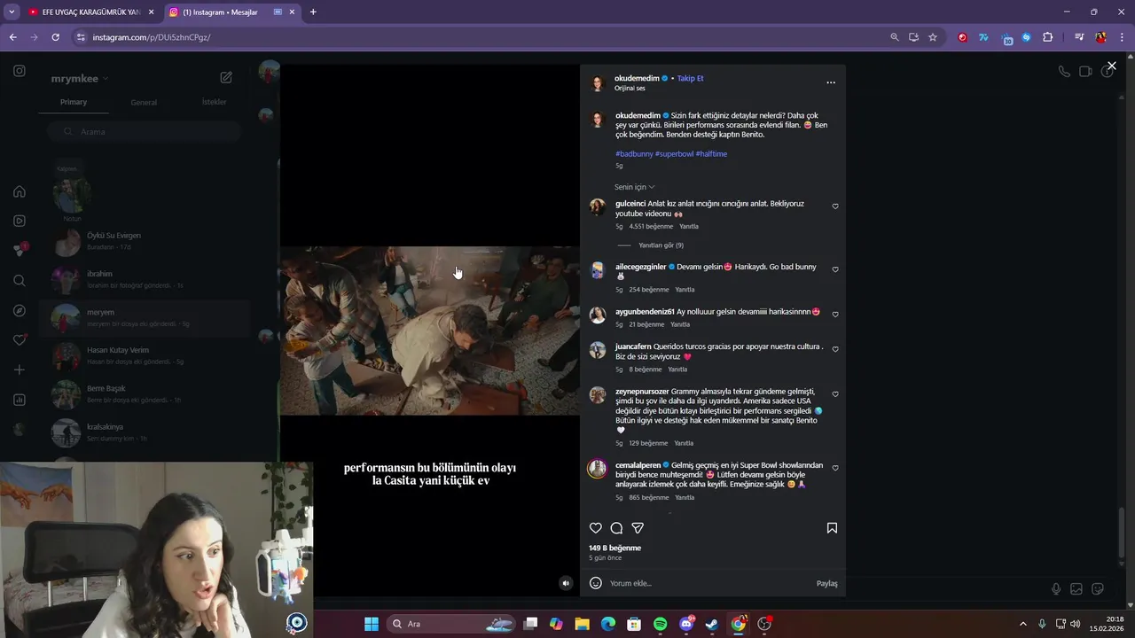Reload the page in Chrome

tap(55, 37)
